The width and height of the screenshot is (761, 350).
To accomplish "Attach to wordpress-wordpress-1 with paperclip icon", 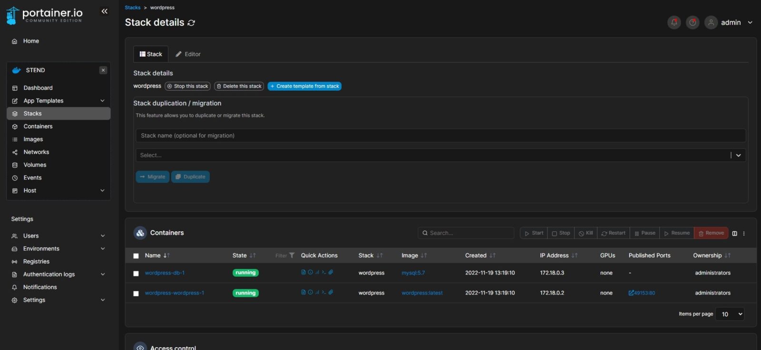I will 331,292.
